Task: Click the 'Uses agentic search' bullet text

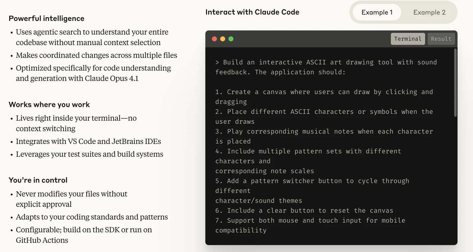Action: [x=92, y=32]
